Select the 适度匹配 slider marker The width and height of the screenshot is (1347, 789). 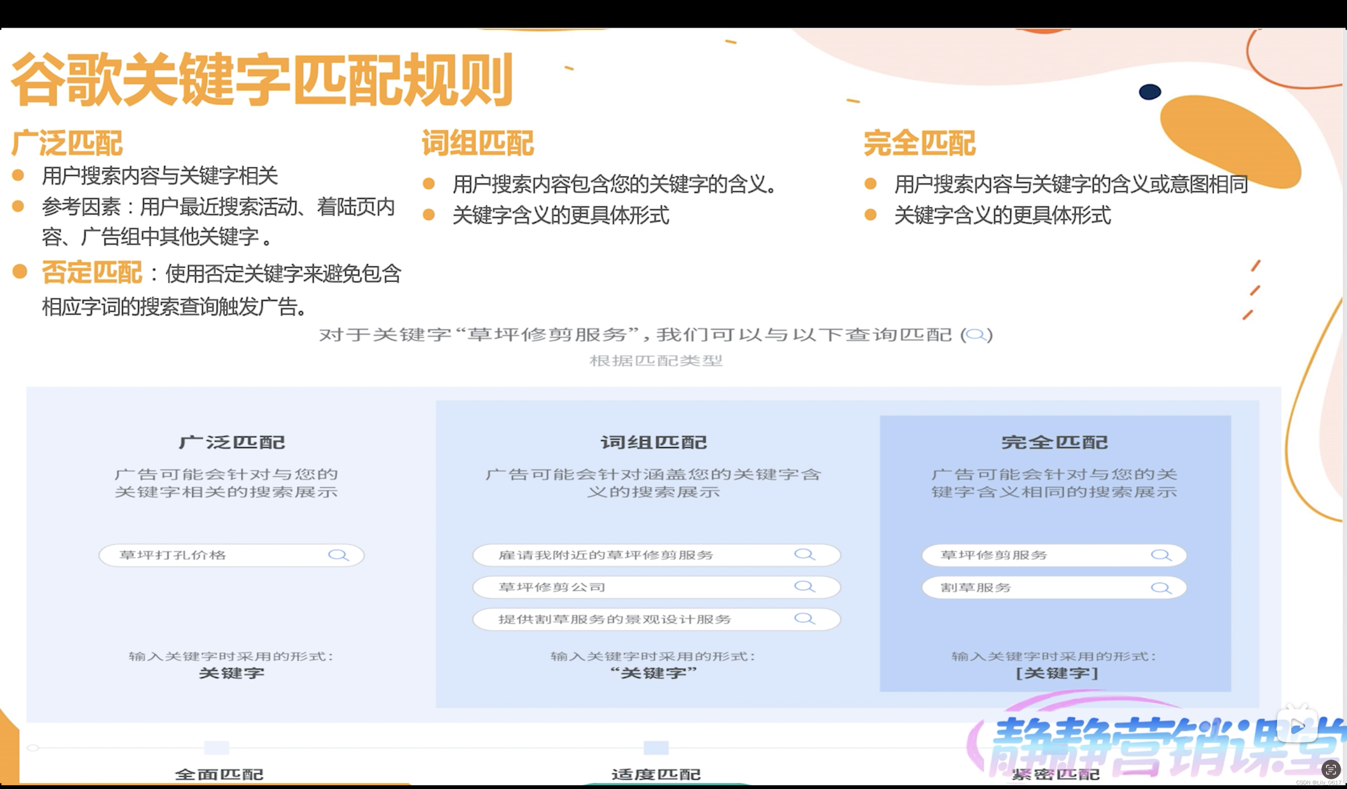[x=656, y=747]
